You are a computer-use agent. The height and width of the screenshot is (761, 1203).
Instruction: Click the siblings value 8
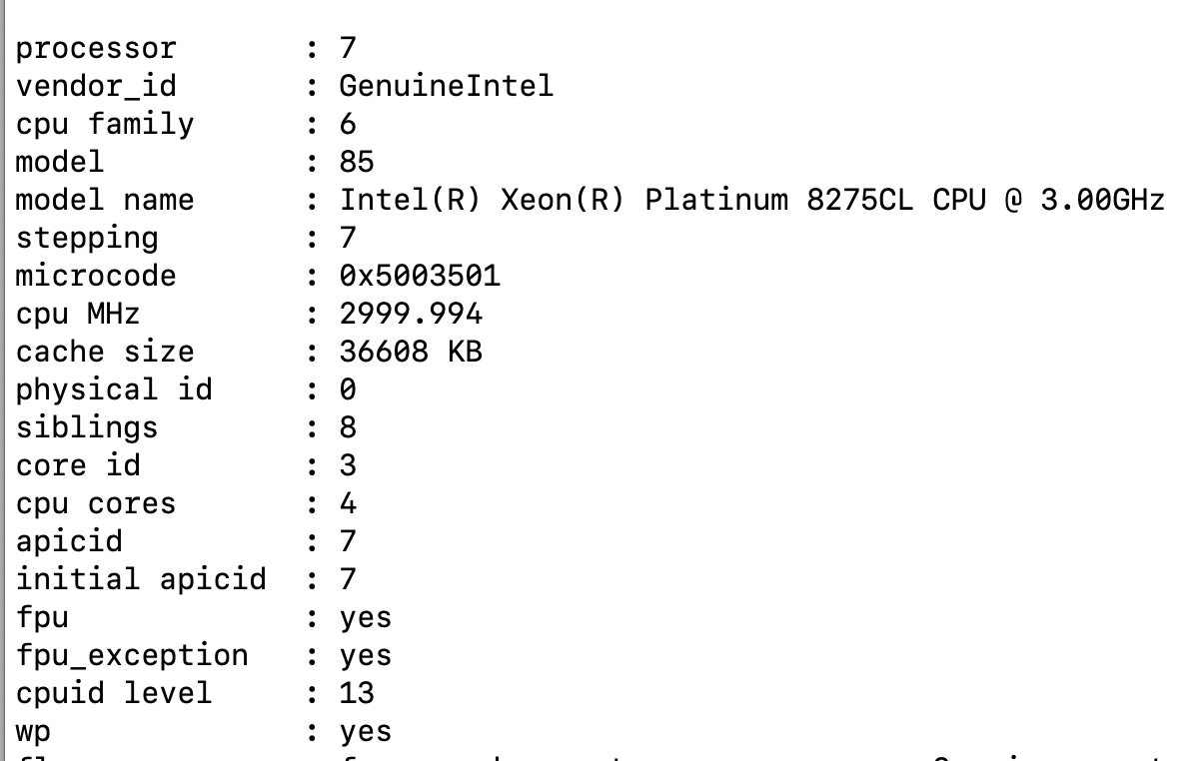click(348, 427)
